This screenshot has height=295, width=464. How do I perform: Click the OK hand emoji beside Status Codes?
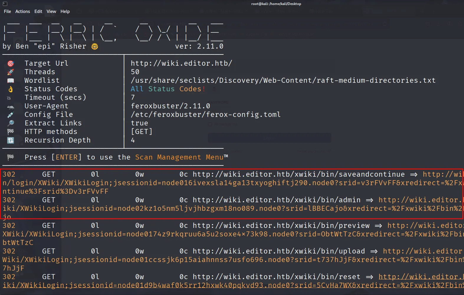point(11,89)
